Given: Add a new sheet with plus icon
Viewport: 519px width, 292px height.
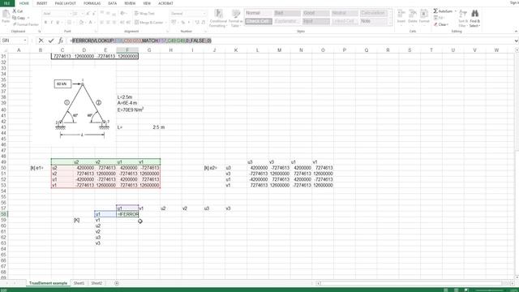Looking at the screenshot, I should pyautogui.click(x=117, y=283).
